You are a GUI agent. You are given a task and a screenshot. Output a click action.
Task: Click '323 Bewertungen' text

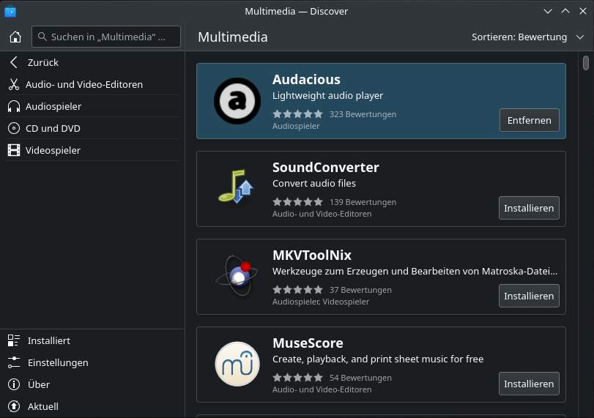click(363, 114)
